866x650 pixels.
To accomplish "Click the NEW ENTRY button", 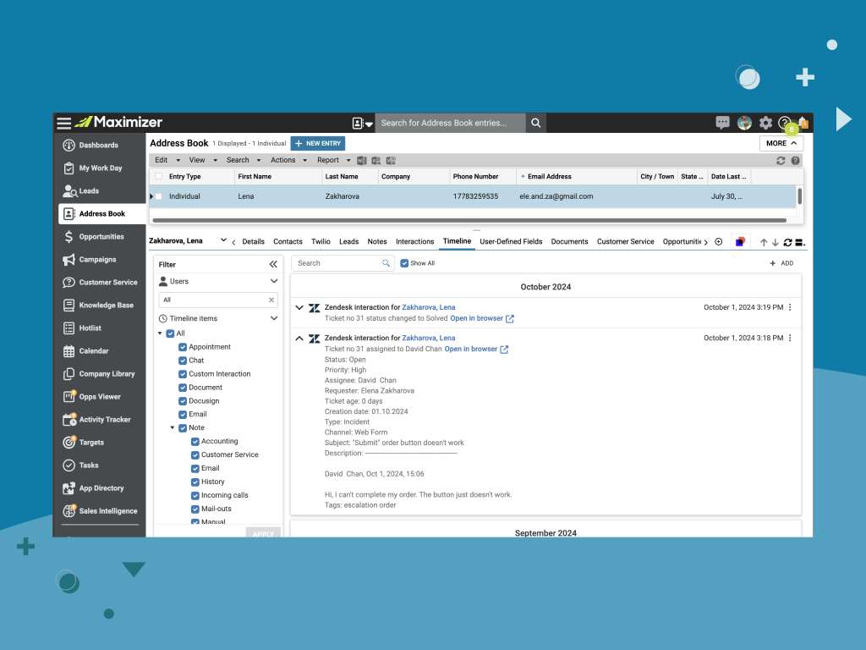I will (318, 144).
